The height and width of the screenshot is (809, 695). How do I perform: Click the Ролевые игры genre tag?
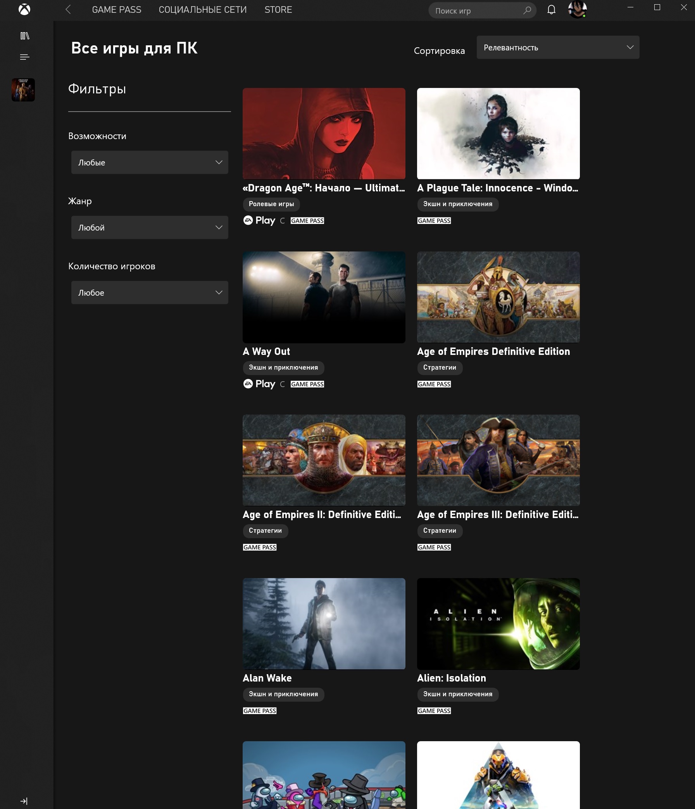(x=271, y=204)
